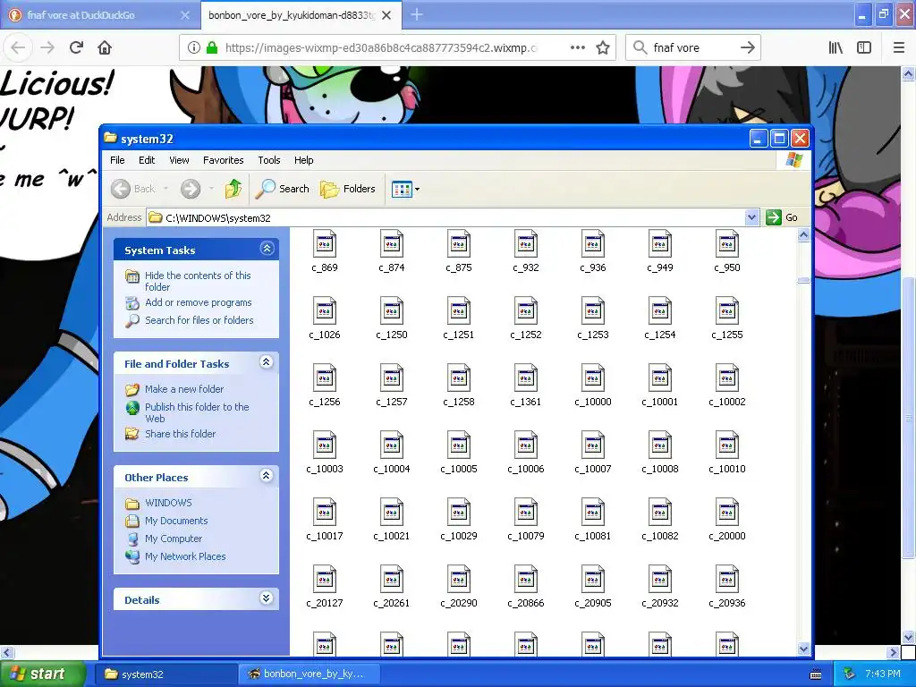916x687 pixels.
Task: Click Share this folder link
Action: [x=180, y=434]
